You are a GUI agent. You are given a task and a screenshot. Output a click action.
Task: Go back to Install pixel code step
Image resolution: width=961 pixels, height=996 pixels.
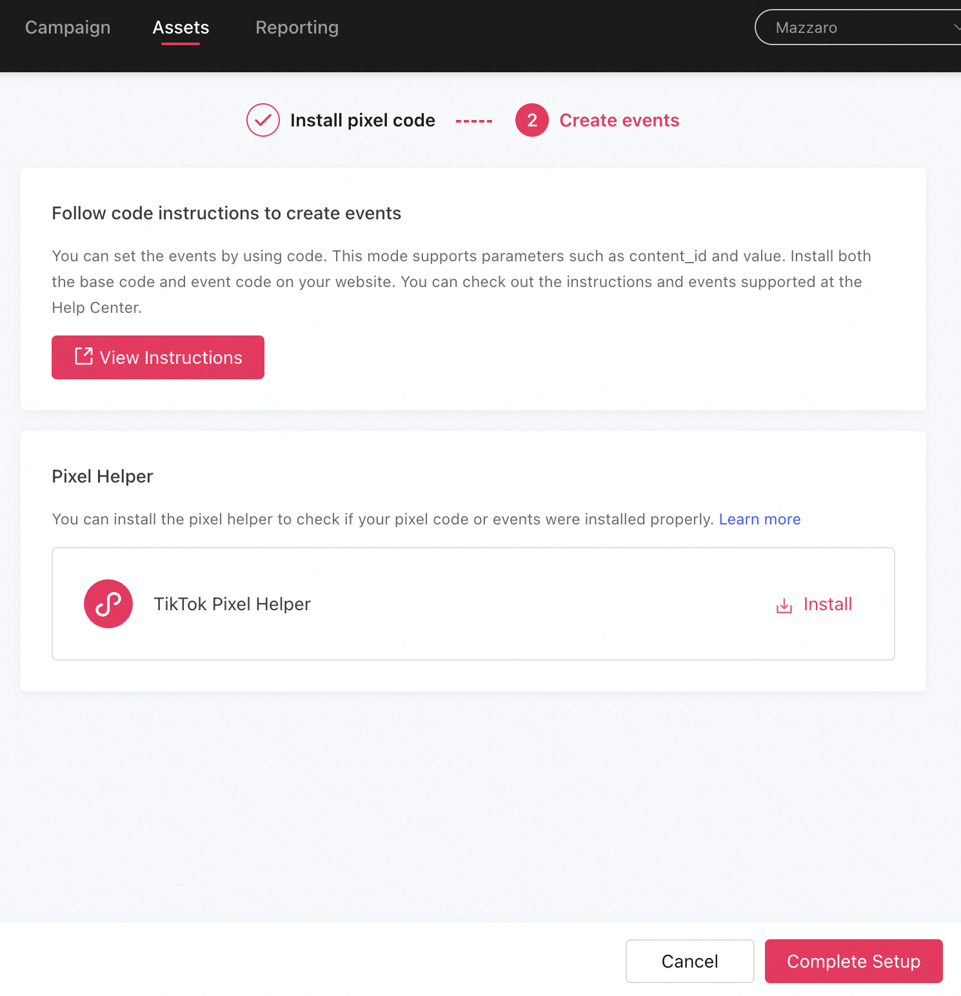[362, 121]
